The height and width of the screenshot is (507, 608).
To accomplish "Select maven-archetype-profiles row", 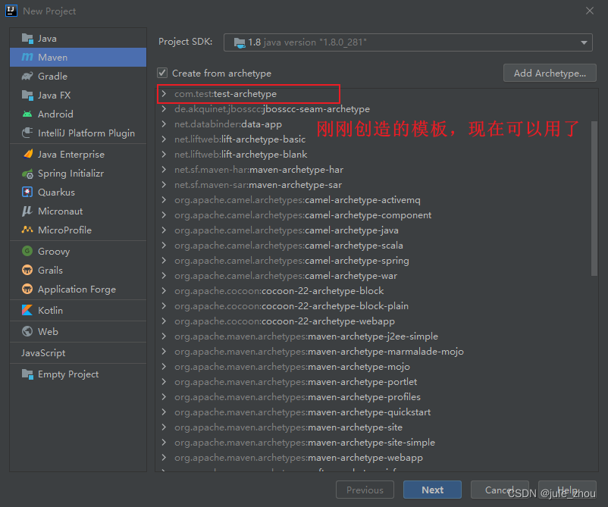I will [x=376, y=396].
